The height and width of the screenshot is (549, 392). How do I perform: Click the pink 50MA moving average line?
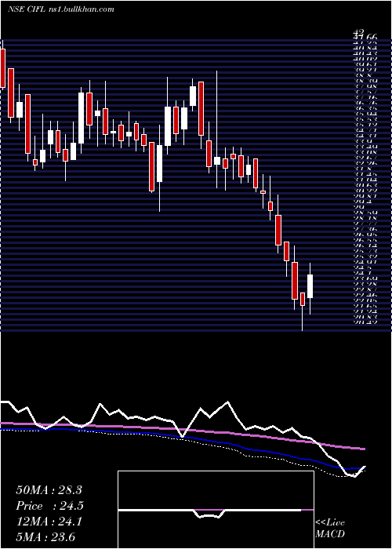coord(182,430)
